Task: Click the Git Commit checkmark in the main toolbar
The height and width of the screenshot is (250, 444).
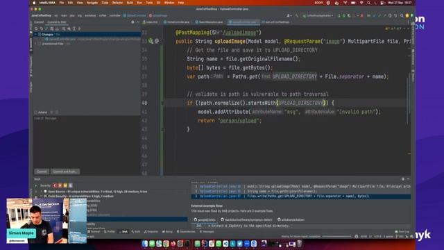Action: (x=379, y=15)
